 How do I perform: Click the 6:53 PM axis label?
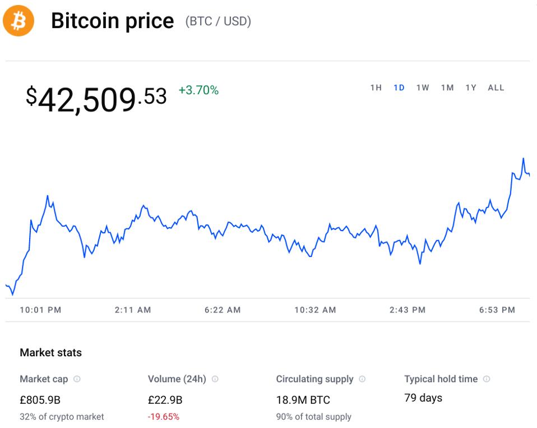click(x=497, y=310)
